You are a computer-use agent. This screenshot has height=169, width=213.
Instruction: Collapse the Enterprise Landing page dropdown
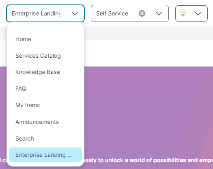pyautogui.click(x=75, y=13)
